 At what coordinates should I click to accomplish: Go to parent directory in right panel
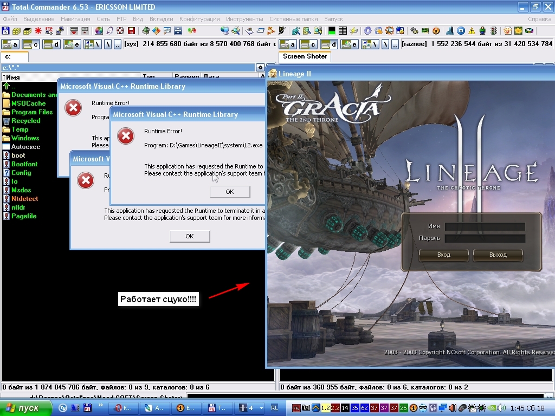395,44
